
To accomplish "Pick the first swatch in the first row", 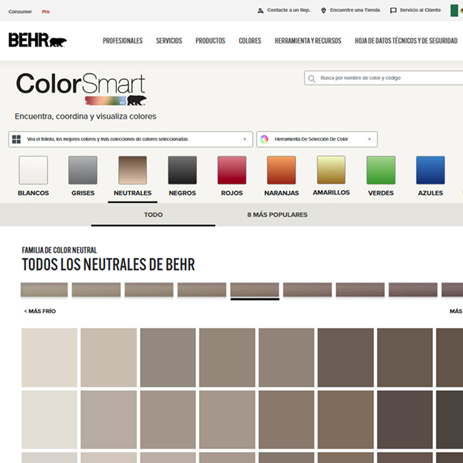I will tap(49, 358).
